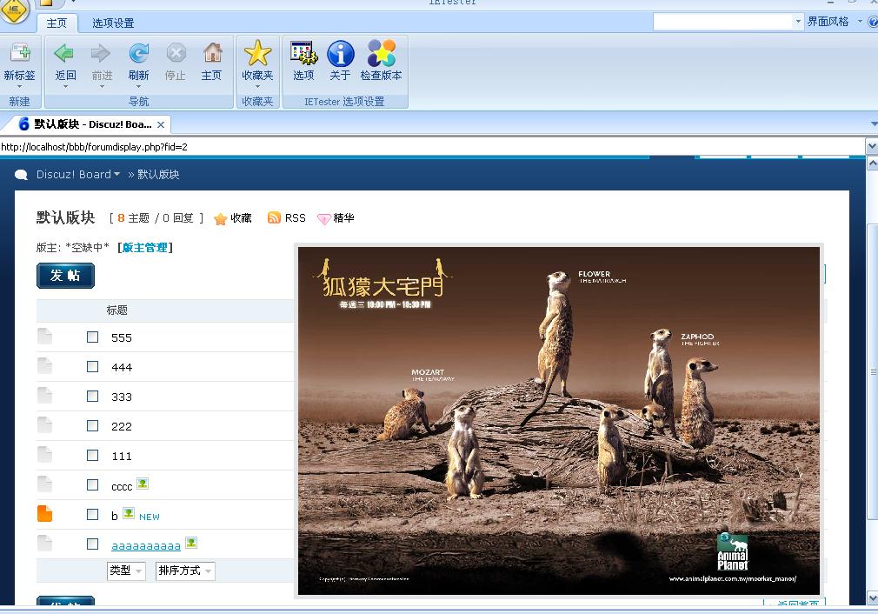Open the 类型 type dropdown

126,571
